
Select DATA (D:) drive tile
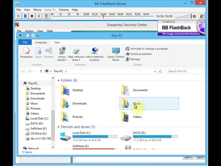pos(149,136)
